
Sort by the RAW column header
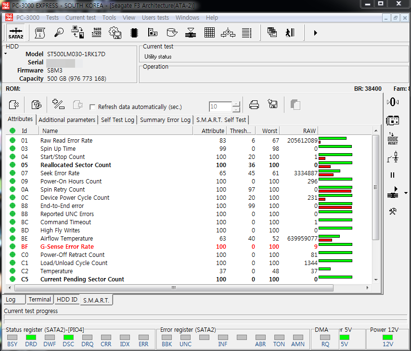click(x=299, y=131)
